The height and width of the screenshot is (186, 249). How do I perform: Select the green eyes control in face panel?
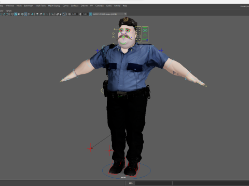click(145, 30)
